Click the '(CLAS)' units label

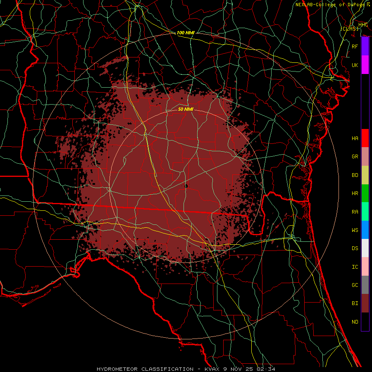tap(349, 29)
